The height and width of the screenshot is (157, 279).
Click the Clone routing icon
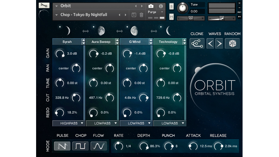[197, 43]
